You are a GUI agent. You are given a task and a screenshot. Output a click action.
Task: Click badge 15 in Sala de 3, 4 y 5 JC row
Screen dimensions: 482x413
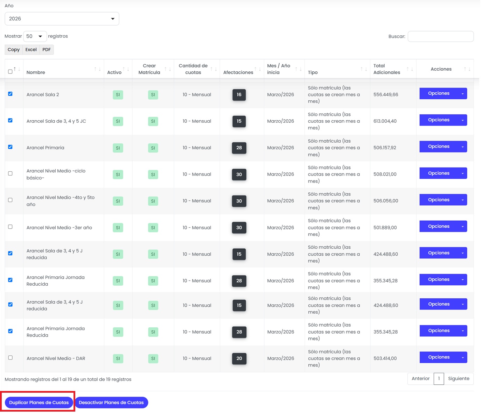(239, 121)
